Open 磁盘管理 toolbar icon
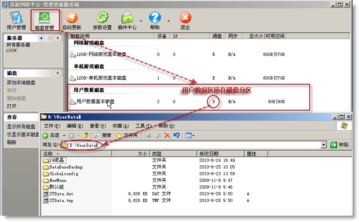The image size is (359, 222). tap(45, 20)
